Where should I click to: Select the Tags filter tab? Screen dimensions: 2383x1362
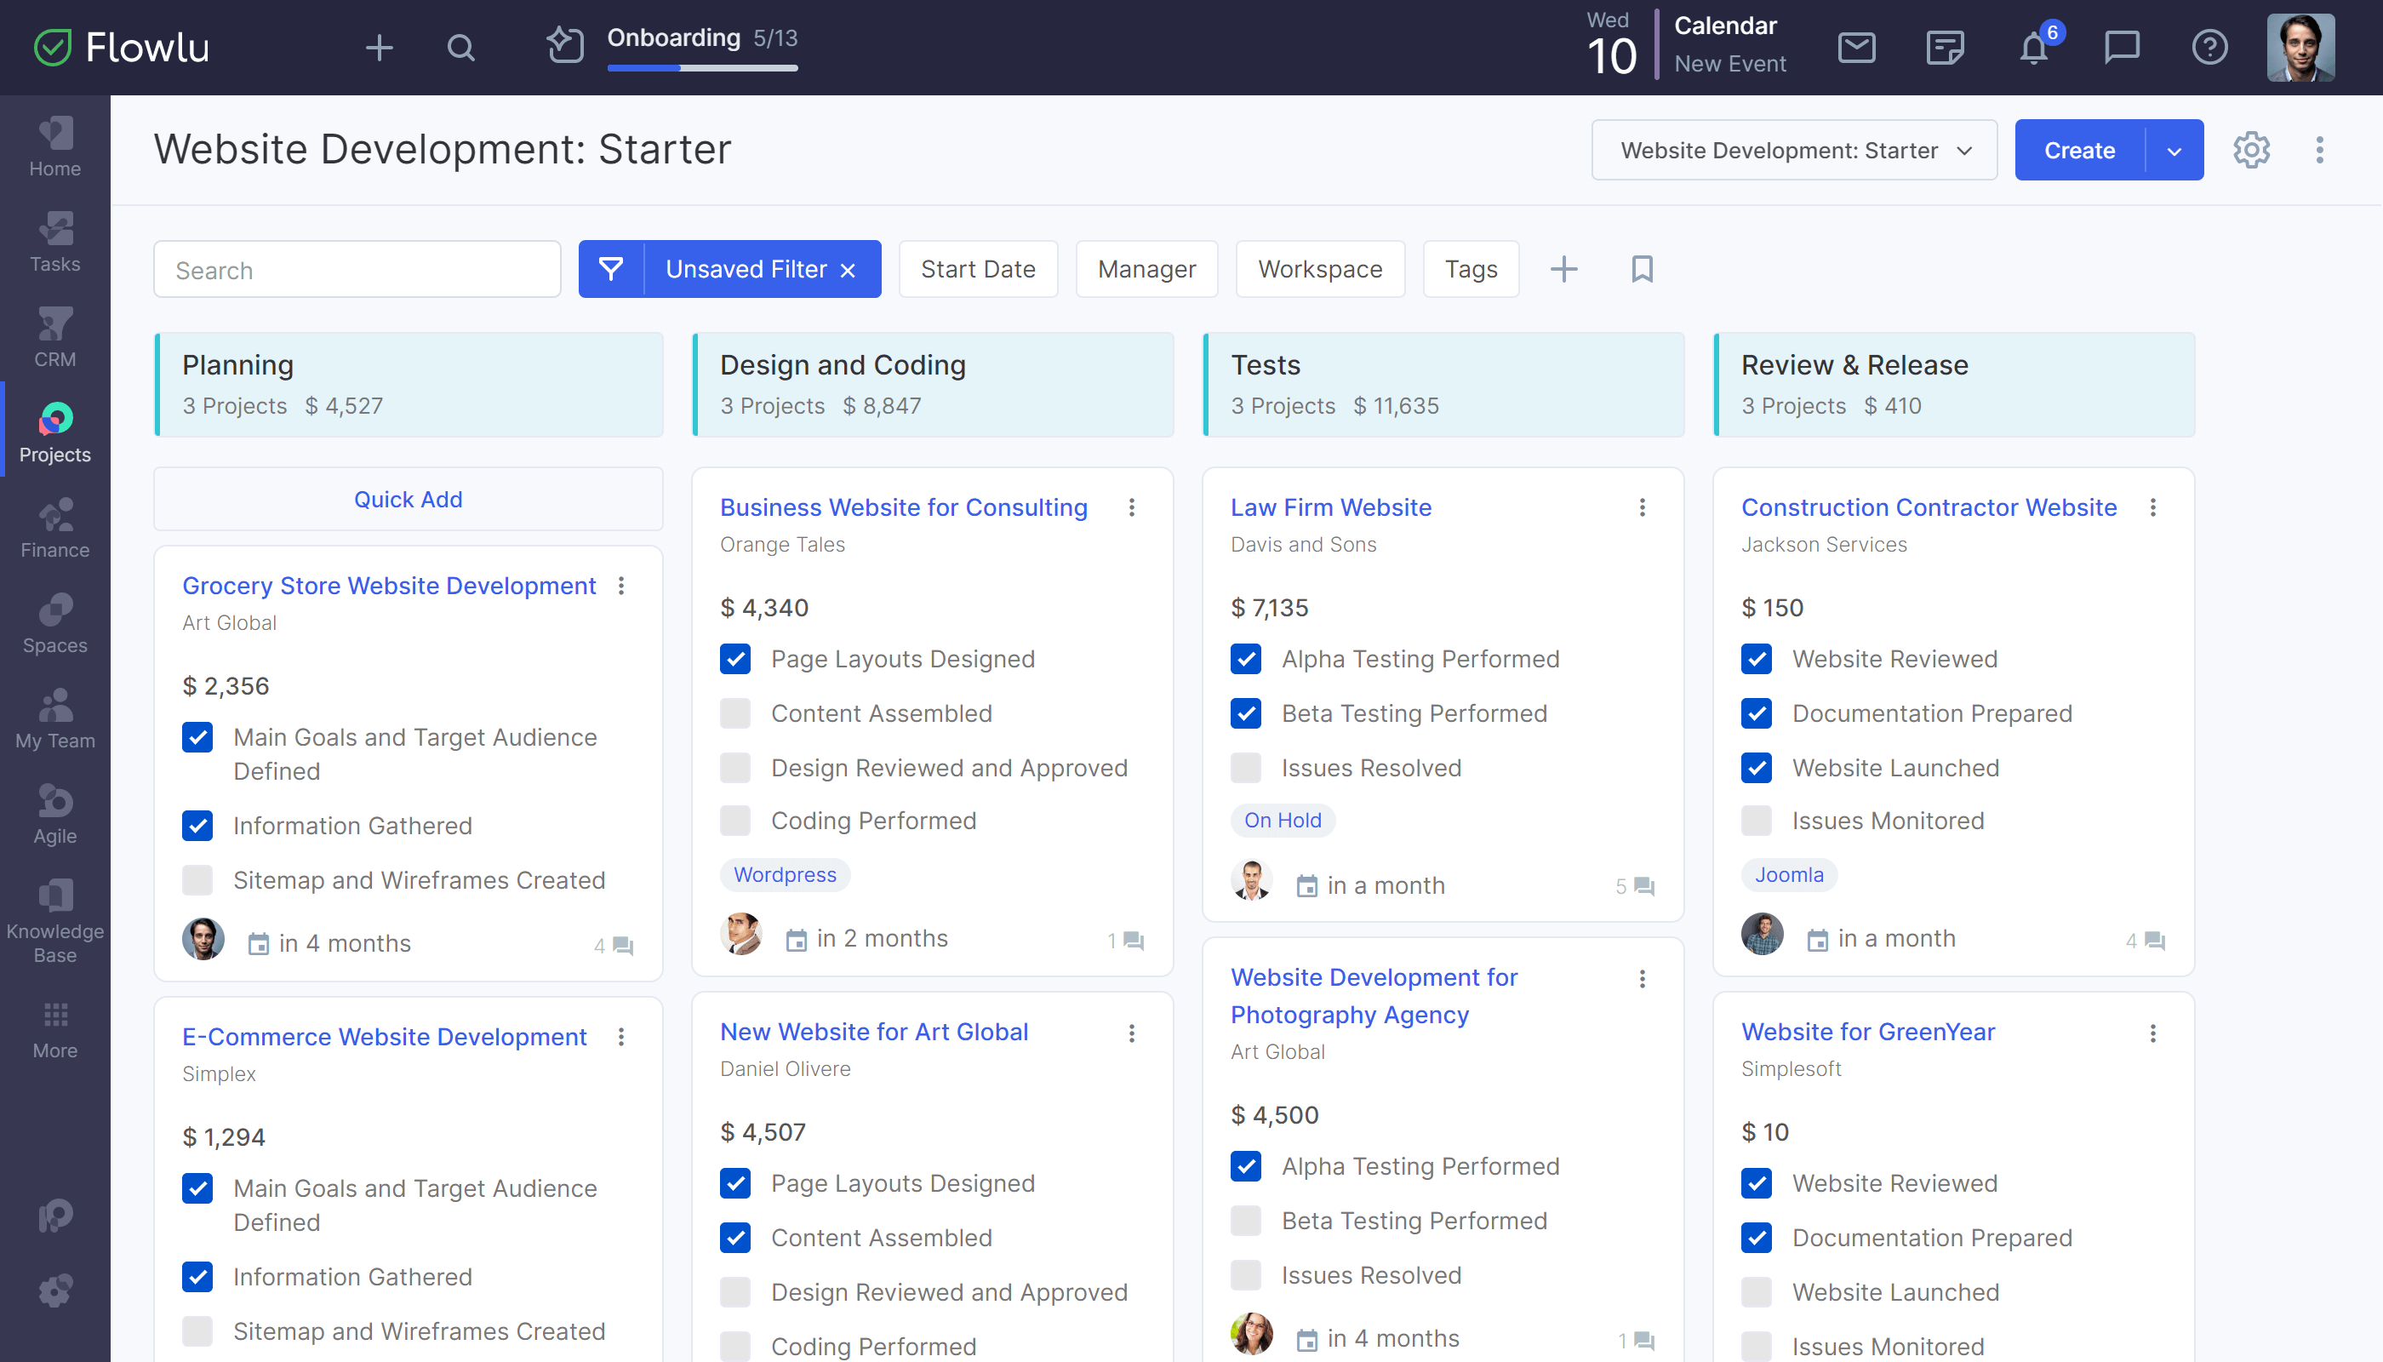point(1468,268)
